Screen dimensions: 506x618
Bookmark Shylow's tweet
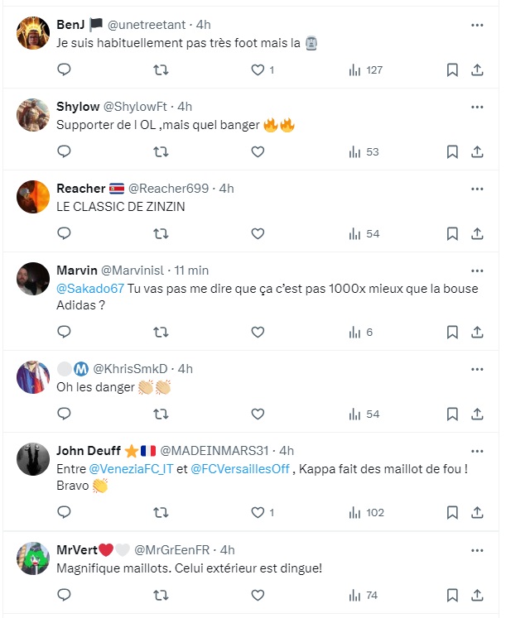click(452, 151)
